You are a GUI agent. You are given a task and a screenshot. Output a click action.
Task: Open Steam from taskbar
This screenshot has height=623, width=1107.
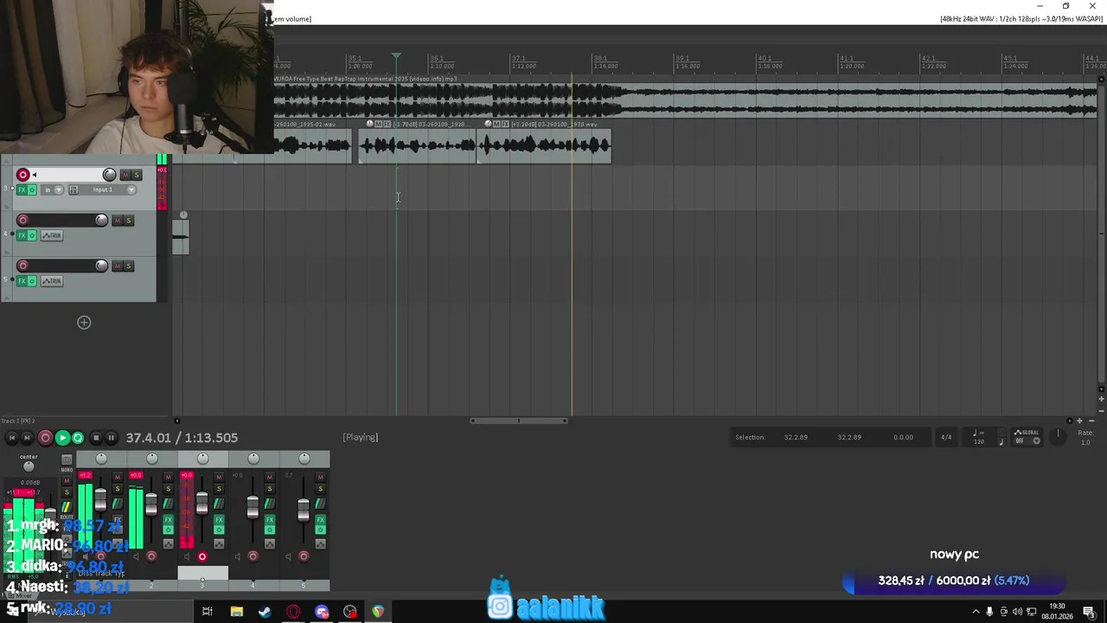pos(265,612)
